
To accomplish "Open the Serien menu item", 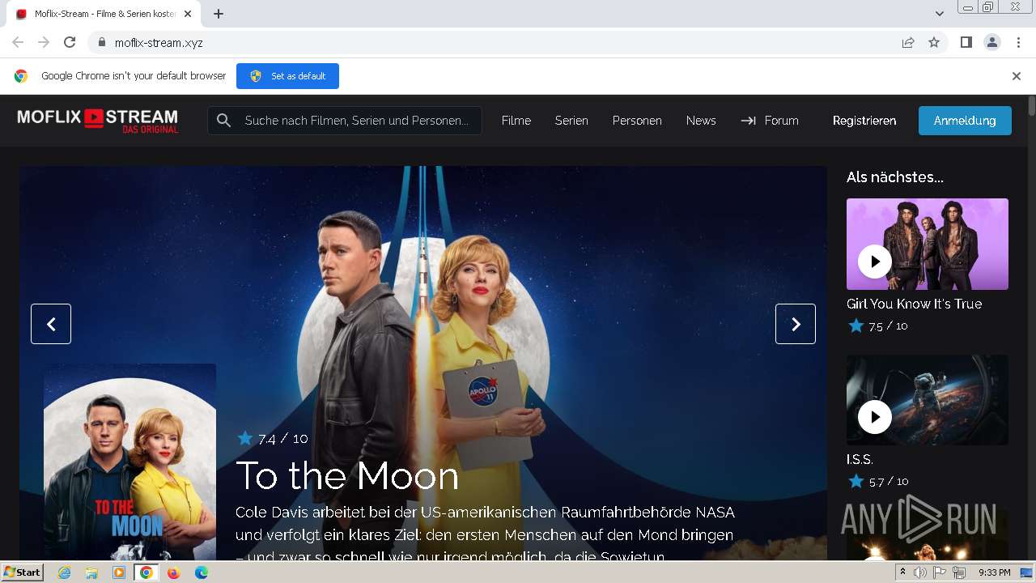I will click(x=571, y=121).
